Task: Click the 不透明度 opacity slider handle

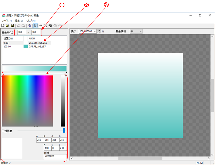Action: coord(64,130)
